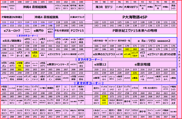Select the vertical 4円パチンコ label

coord(179,59)
